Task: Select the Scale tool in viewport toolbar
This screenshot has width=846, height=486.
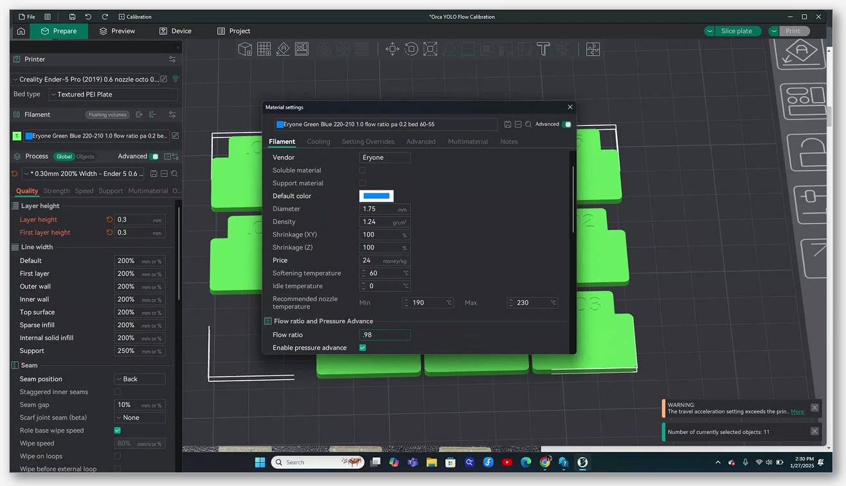Action: click(430, 49)
